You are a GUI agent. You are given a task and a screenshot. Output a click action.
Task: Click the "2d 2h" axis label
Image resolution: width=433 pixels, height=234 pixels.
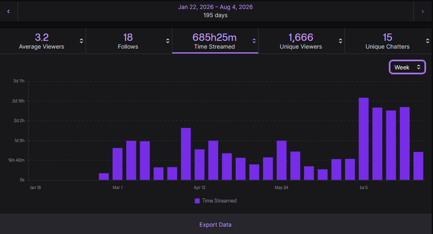19,121
